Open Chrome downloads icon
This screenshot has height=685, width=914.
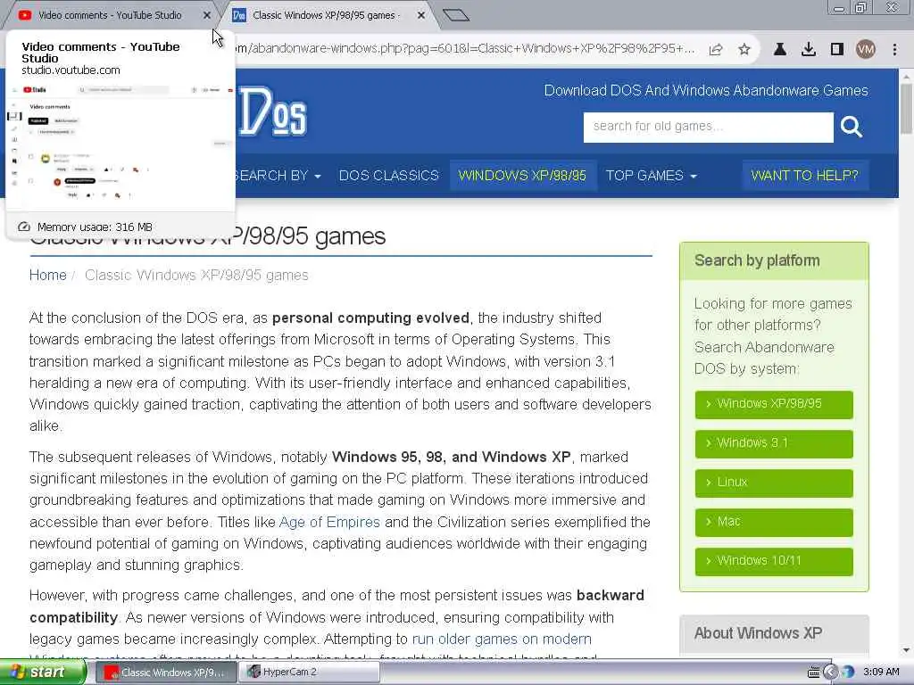point(809,50)
